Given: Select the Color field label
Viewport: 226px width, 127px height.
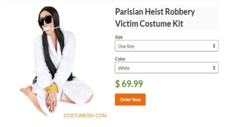Looking at the screenshot, I should 120,59.
